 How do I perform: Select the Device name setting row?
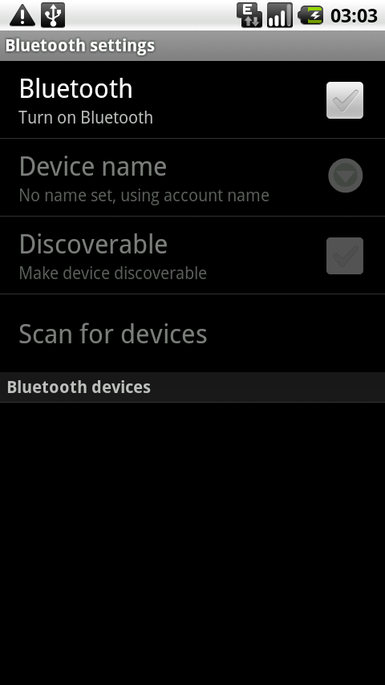[x=192, y=177]
